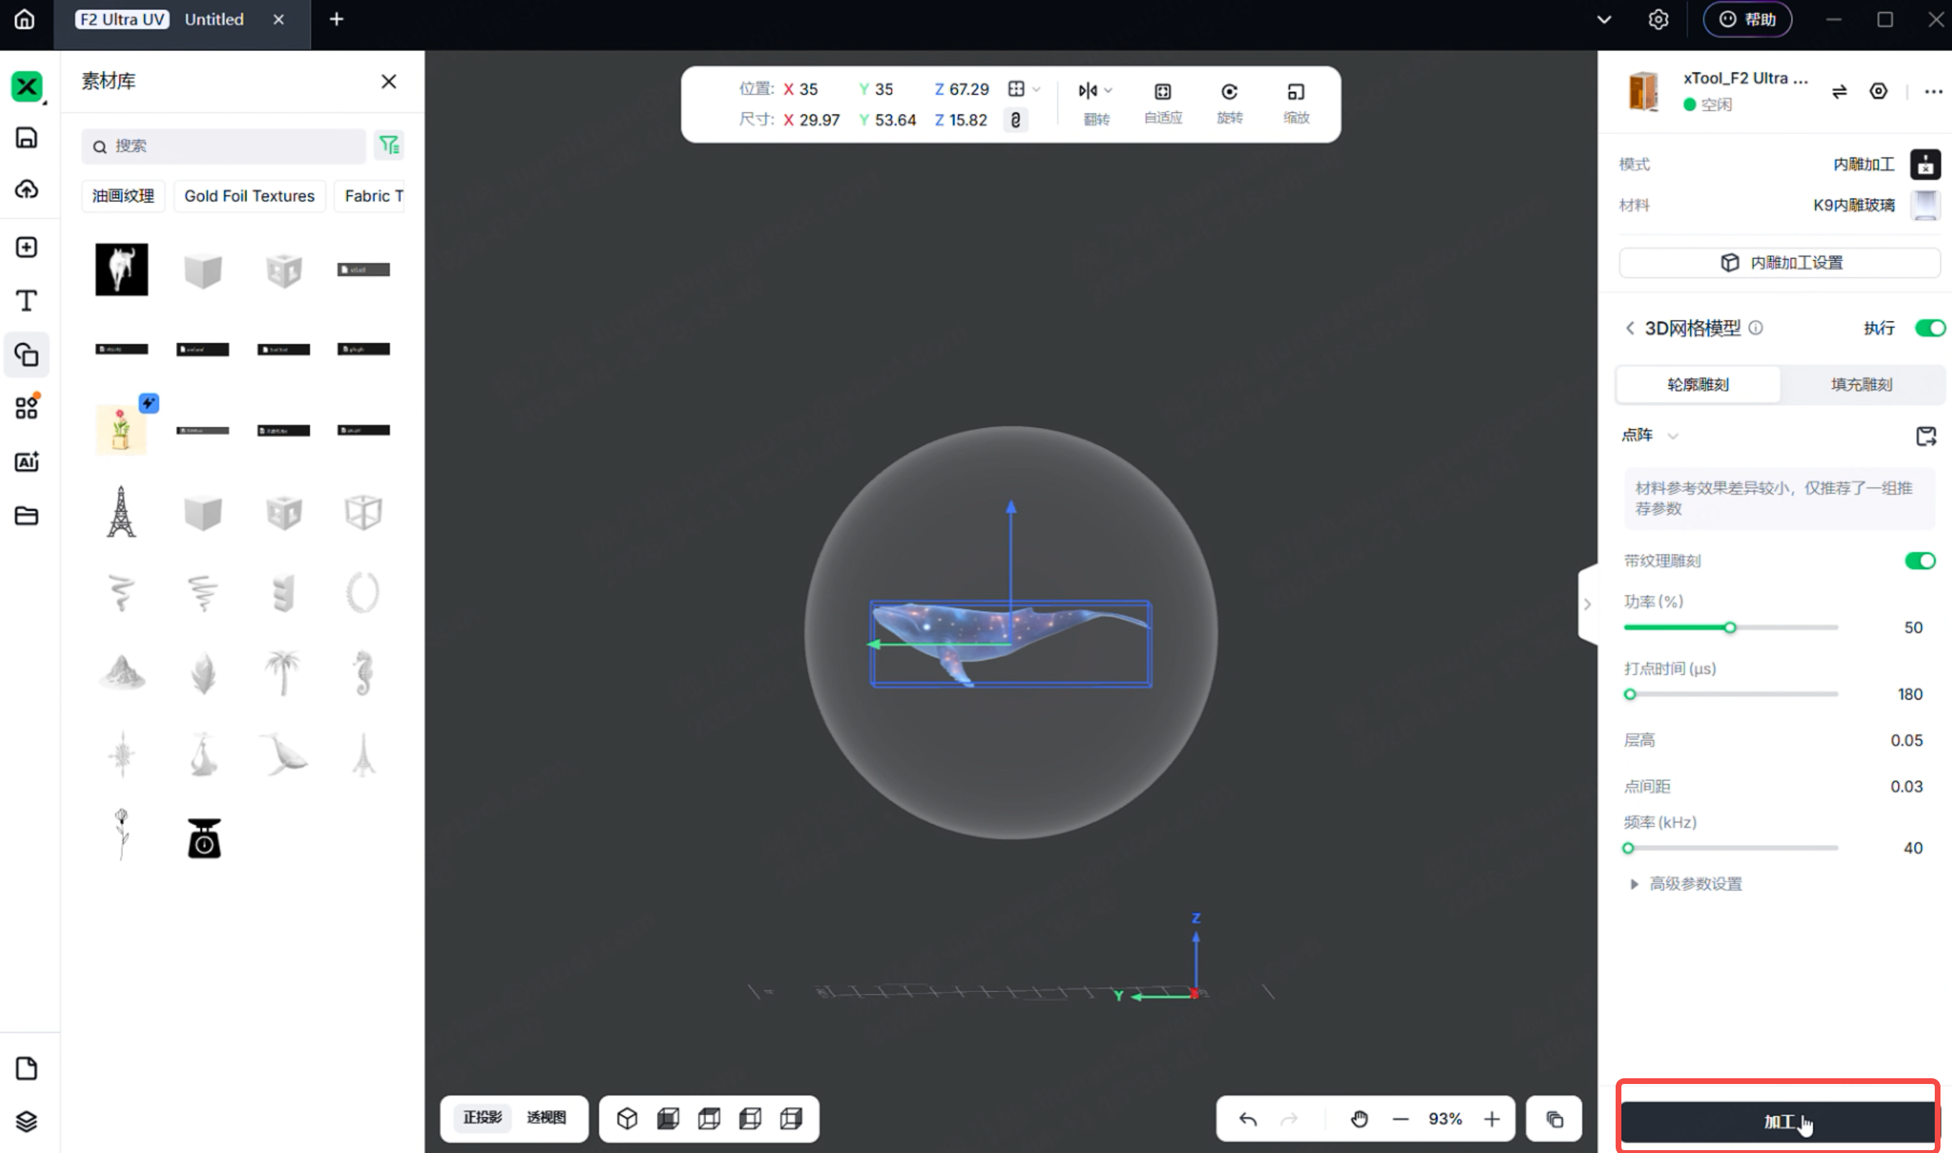Click the save project icon
The image size is (1952, 1153).
coord(27,137)
